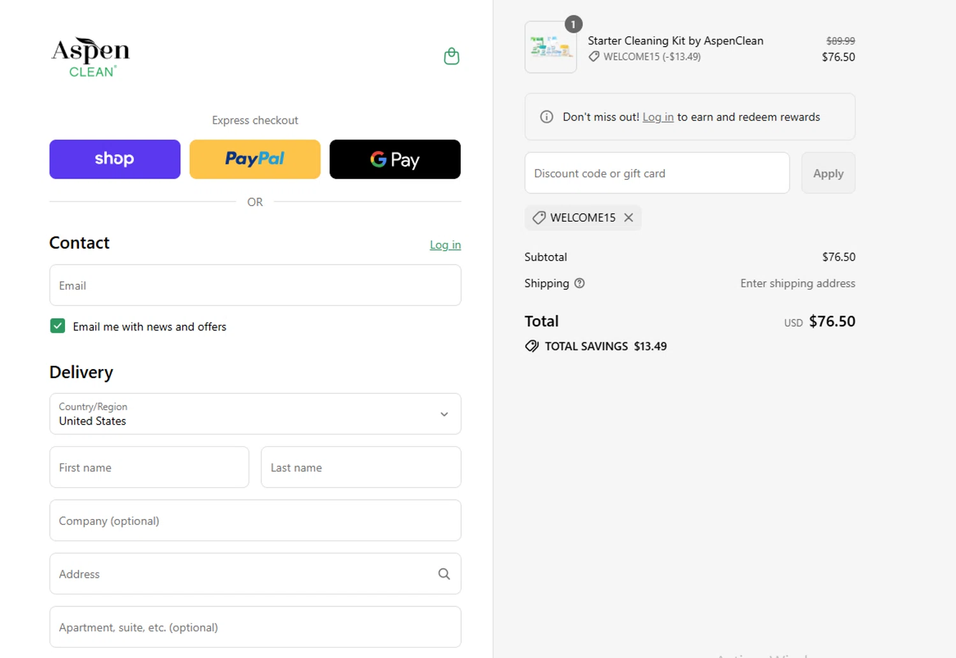Click the Express checkout label
Screen dimensions: 956x658
(255, 121)
